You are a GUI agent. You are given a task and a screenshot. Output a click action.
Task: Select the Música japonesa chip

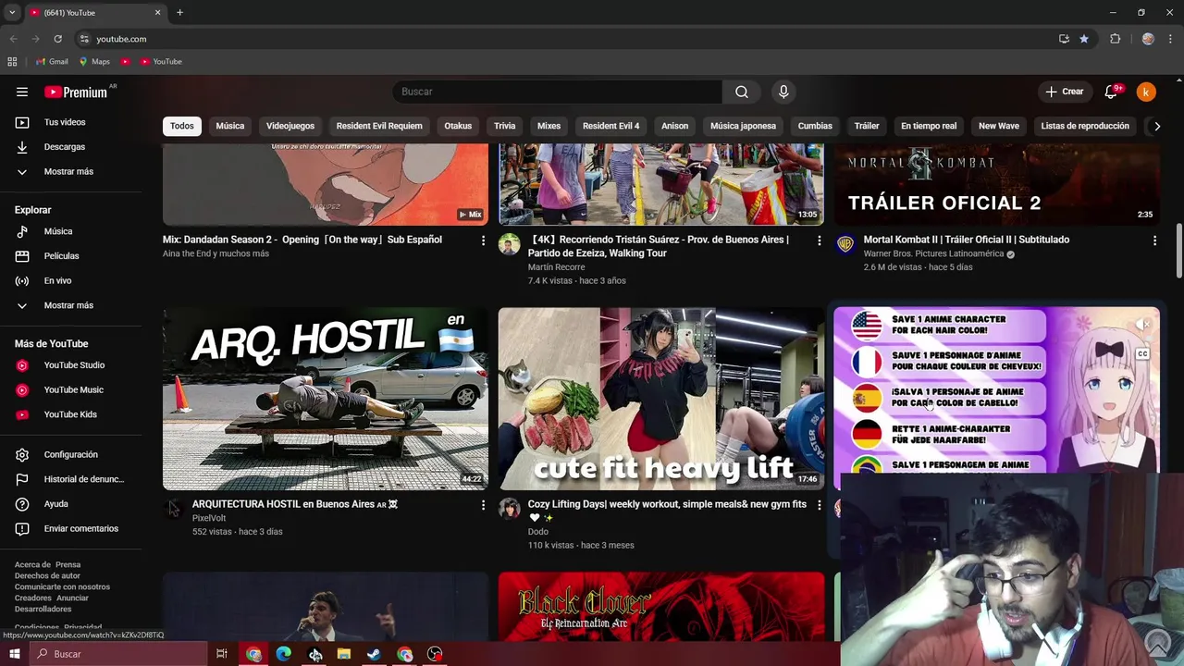pos(744,126)
